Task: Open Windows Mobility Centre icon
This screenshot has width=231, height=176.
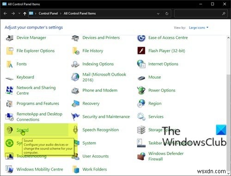Action: pyautogui.click(x=10, y=170)
